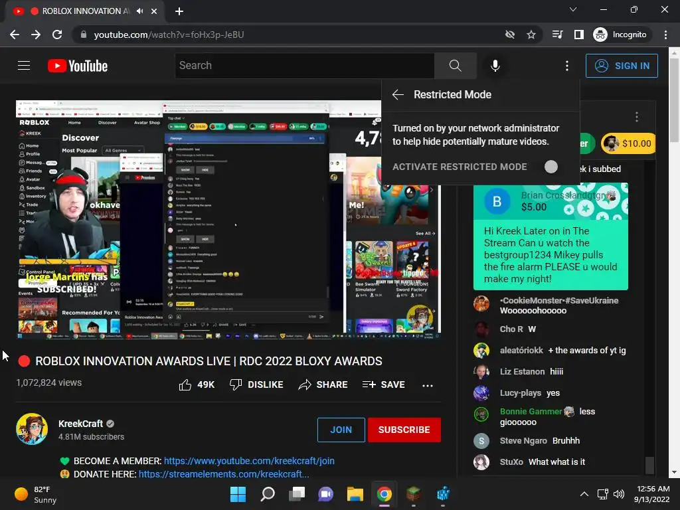Open more actions ellipsis under video
Viewport: 680px width, 510px height.
(428, 385)
